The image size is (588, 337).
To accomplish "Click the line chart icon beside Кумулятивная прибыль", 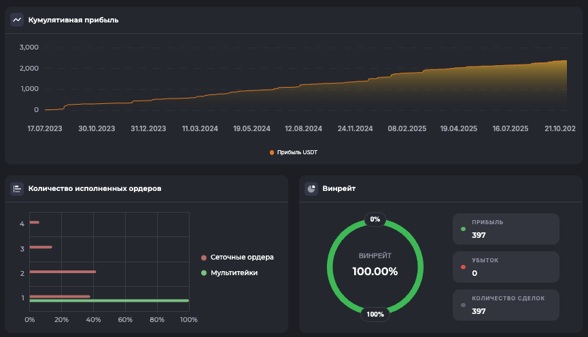I will [x=17, y=20].
